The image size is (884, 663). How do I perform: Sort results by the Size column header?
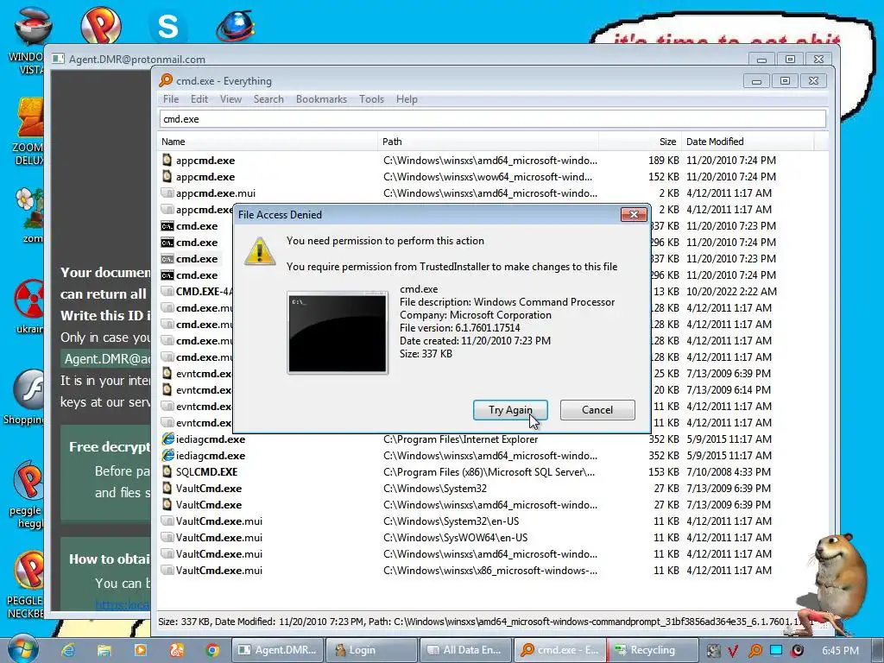click(x=640, y=142)
